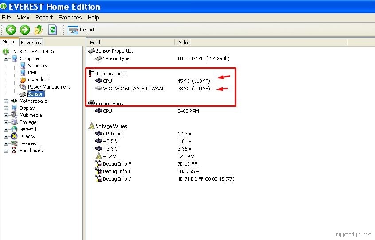Click the Voltage Values warning icon
The image size is (375, 240).
tap(92, 126)
